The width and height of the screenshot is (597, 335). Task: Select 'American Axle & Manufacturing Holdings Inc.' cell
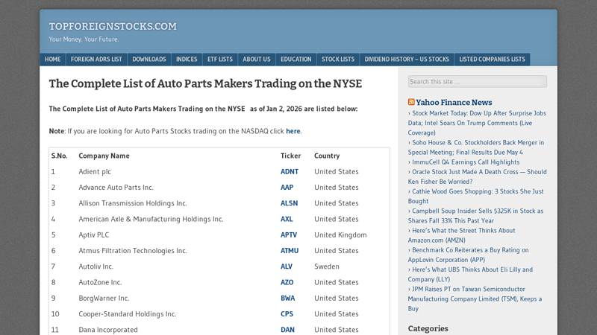151,219
